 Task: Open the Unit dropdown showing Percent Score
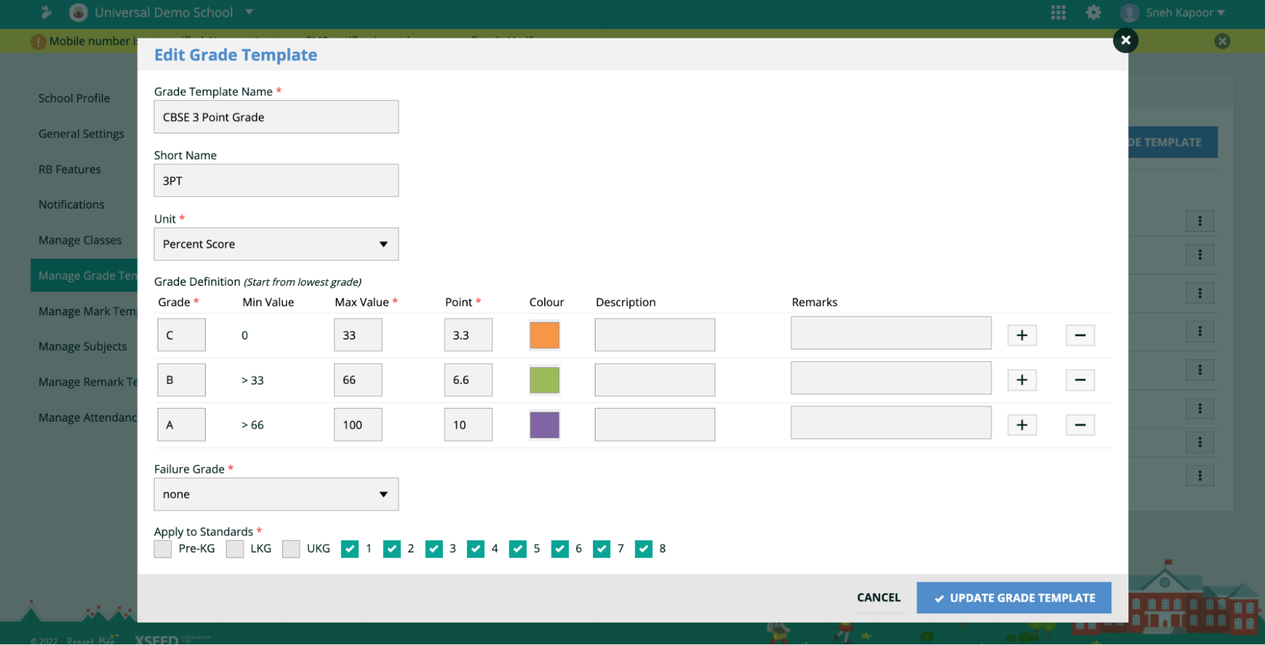[276, 244]
